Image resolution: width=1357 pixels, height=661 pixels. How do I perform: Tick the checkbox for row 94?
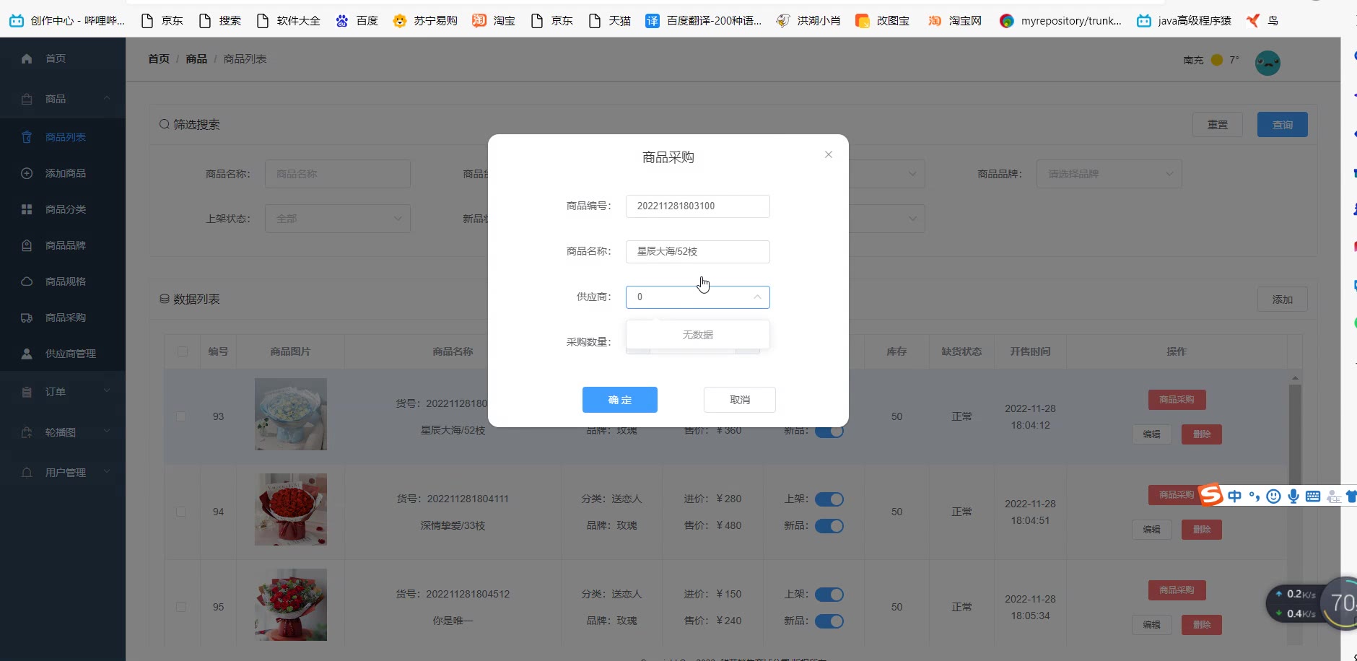tap(181, 512)
